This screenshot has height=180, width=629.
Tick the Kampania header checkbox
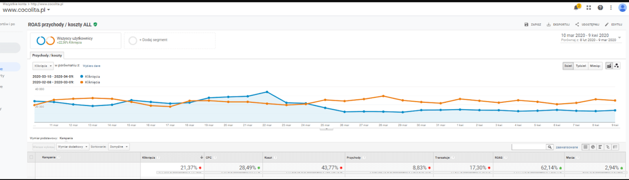click(31, 157)
